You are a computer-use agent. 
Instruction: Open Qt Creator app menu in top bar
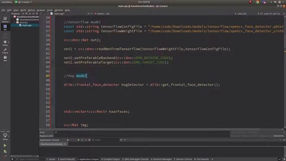pyautogui.click(x=23, y=2)
